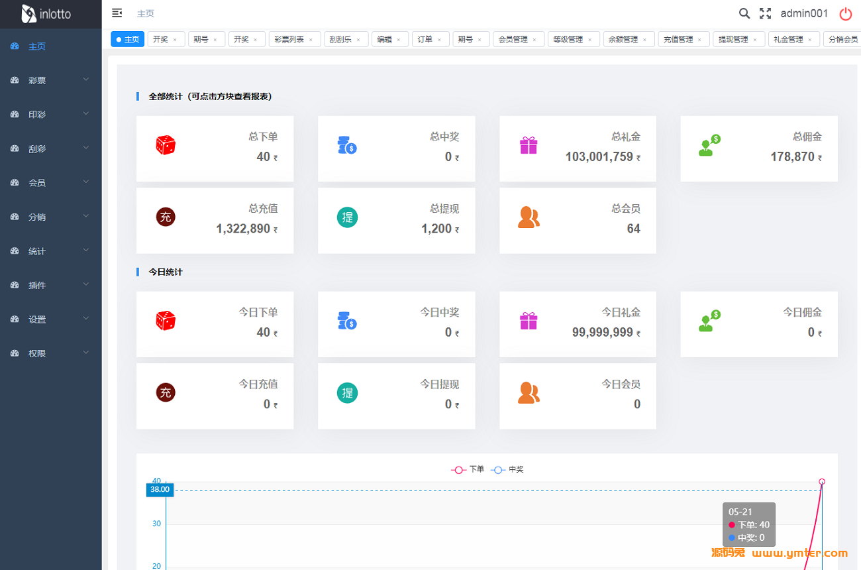The image size is (861, 570).
Task: Click the 总会员 count 64
Action: [634, 229]
